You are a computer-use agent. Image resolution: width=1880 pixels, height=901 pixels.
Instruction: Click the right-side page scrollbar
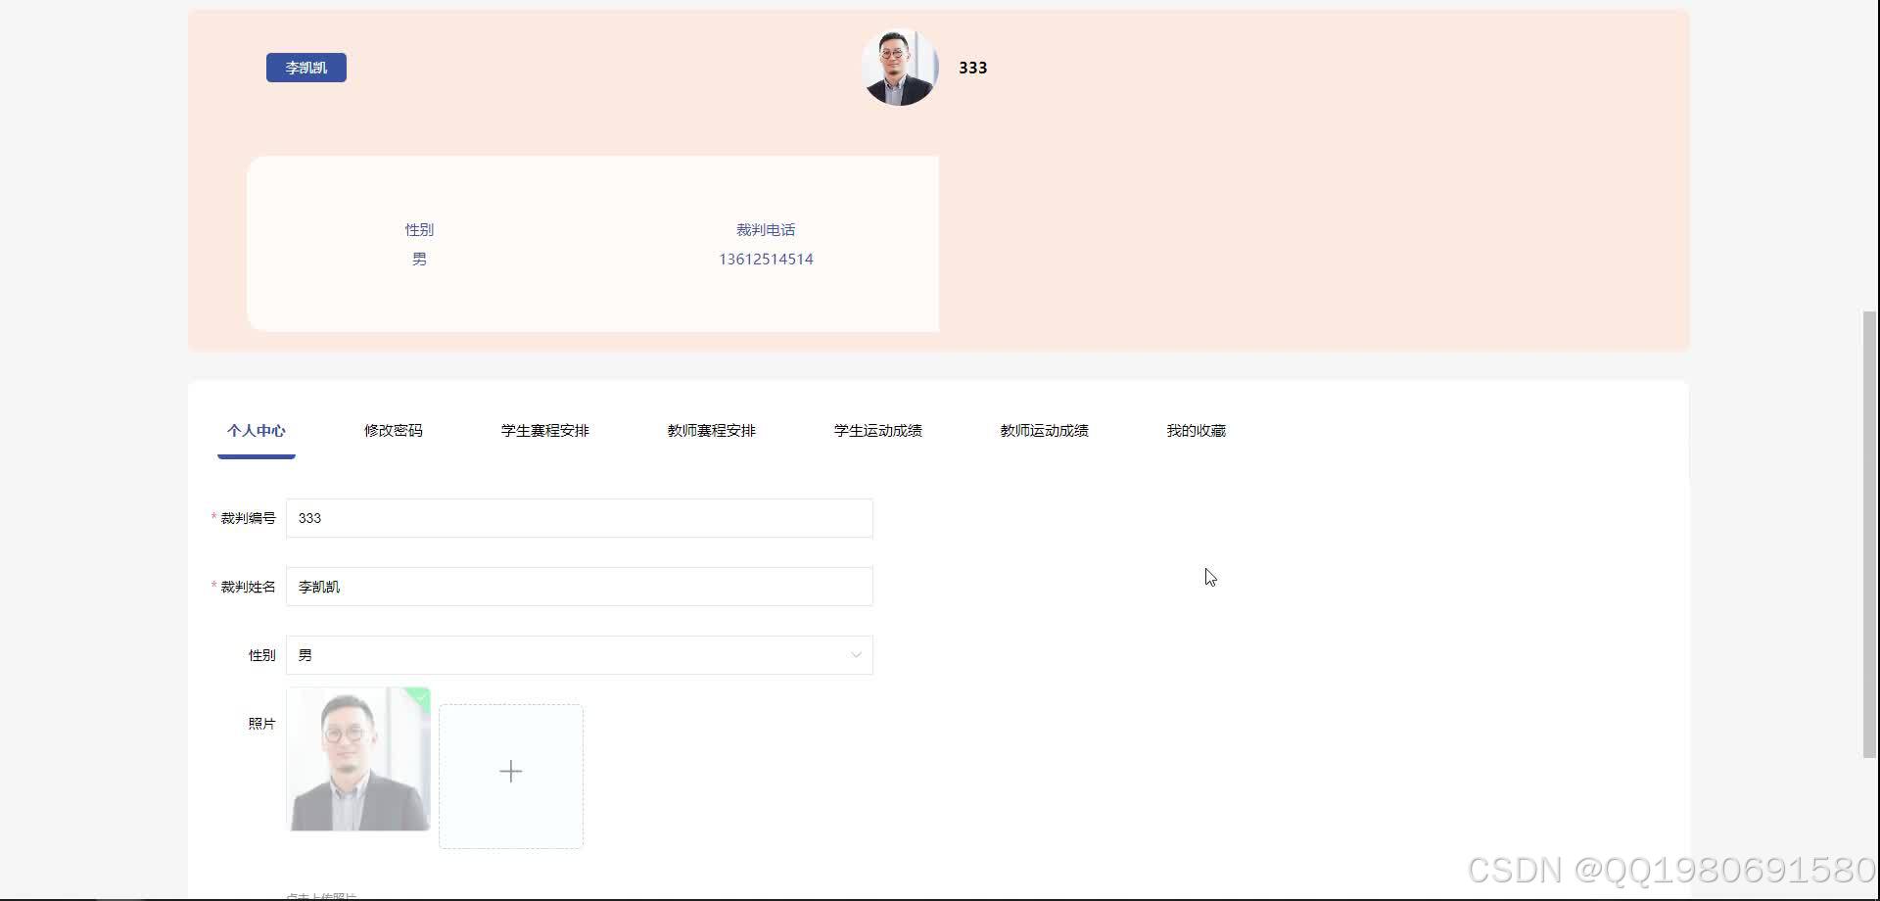(x=1870, y=539)
